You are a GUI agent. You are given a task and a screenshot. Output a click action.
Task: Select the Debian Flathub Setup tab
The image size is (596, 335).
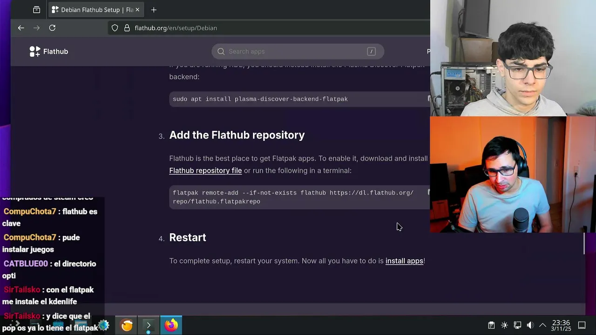point(95,10)
